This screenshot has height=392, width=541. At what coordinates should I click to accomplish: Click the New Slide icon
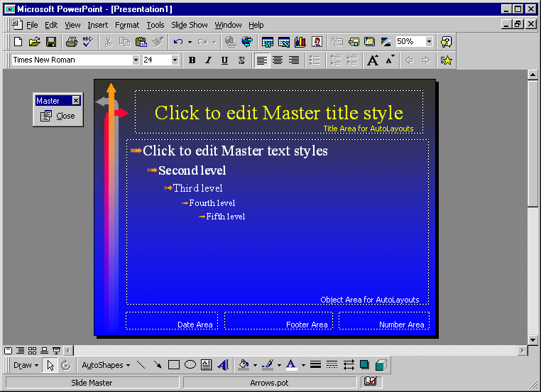(337, 42)
